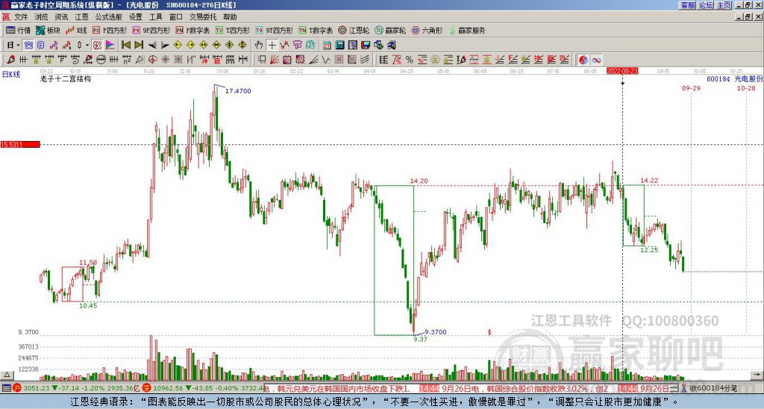Select the percent sign tool
This screenshot has height=409, width=764.
tap(410, 60)
